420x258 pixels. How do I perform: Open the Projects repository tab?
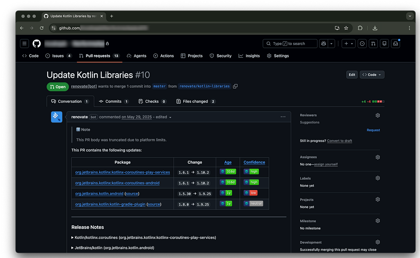tap(192, 56)
